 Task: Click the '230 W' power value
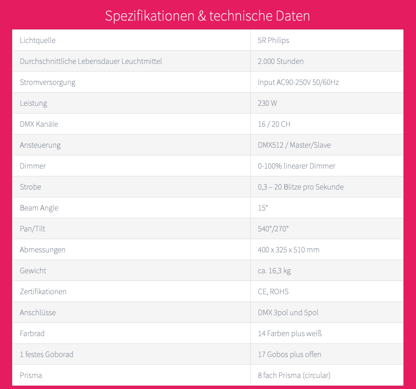point(267,103)
